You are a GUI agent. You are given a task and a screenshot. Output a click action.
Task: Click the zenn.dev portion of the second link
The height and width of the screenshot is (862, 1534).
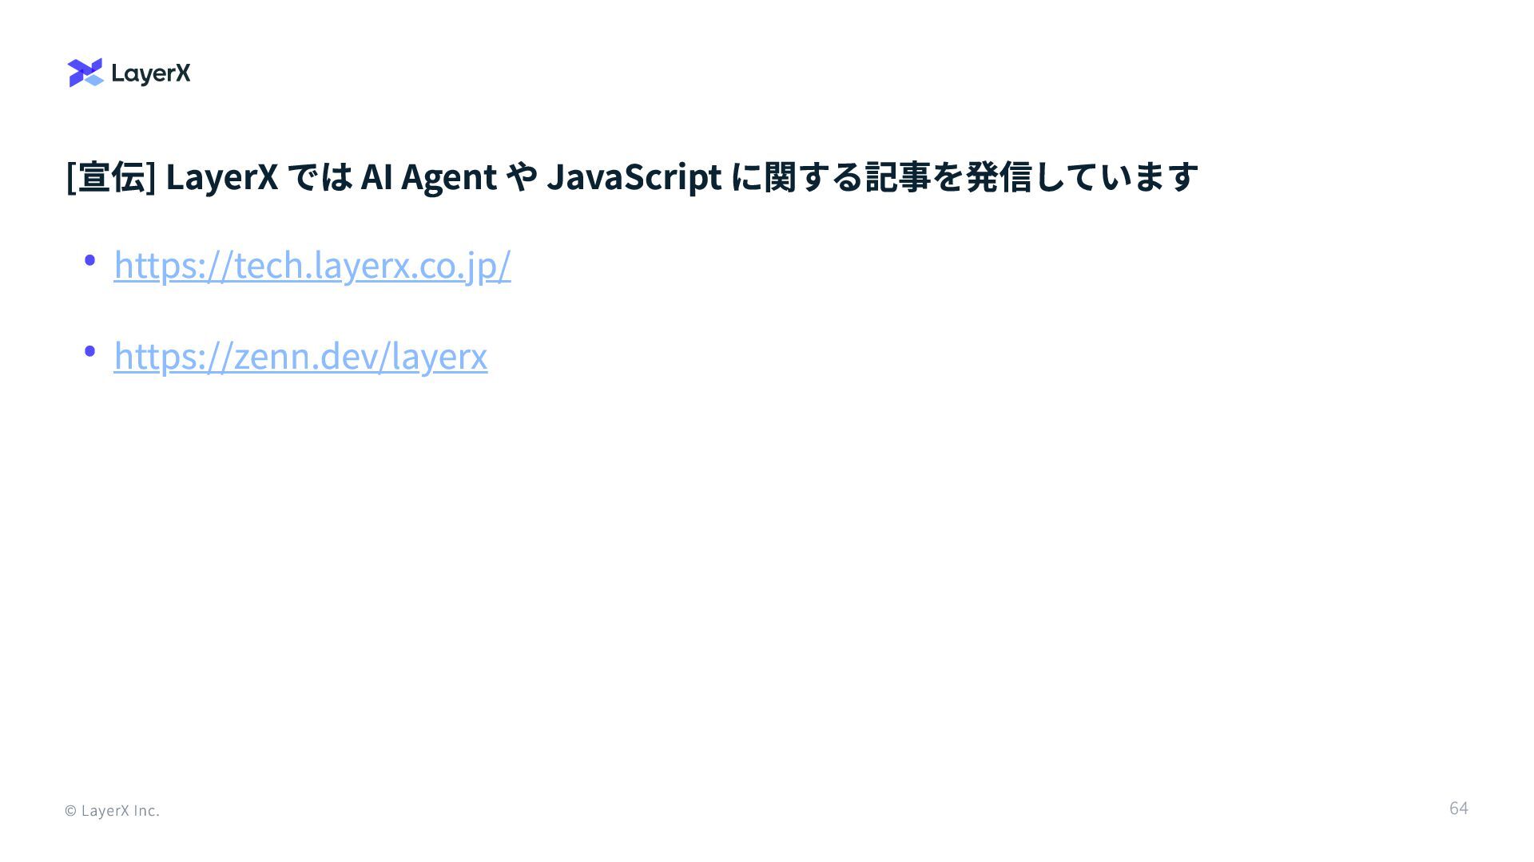point(305,356)
